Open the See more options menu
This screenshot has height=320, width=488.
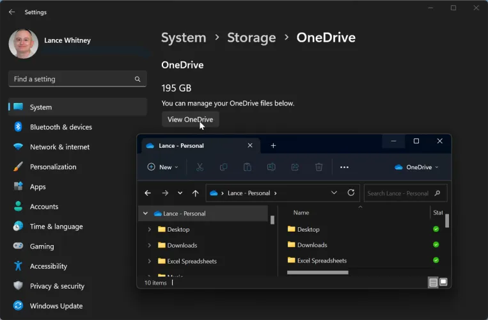pyautogui.click(x=344, y=167)
